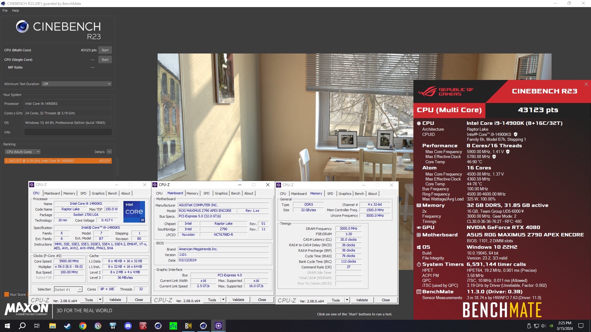Open Discord from the taskbar
Image resolution: width=591 pixels, height=332 pixels.
[x=128, y=326]
